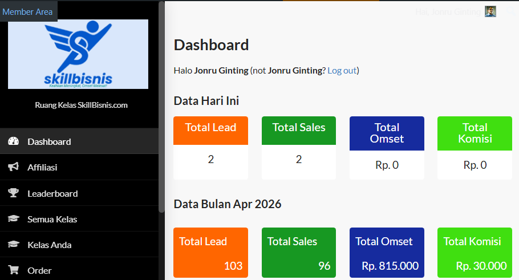Click today's dark green Total Sales card
Image resolution: width=519 pixels, height=280 pixels.
tap(299, 148)
